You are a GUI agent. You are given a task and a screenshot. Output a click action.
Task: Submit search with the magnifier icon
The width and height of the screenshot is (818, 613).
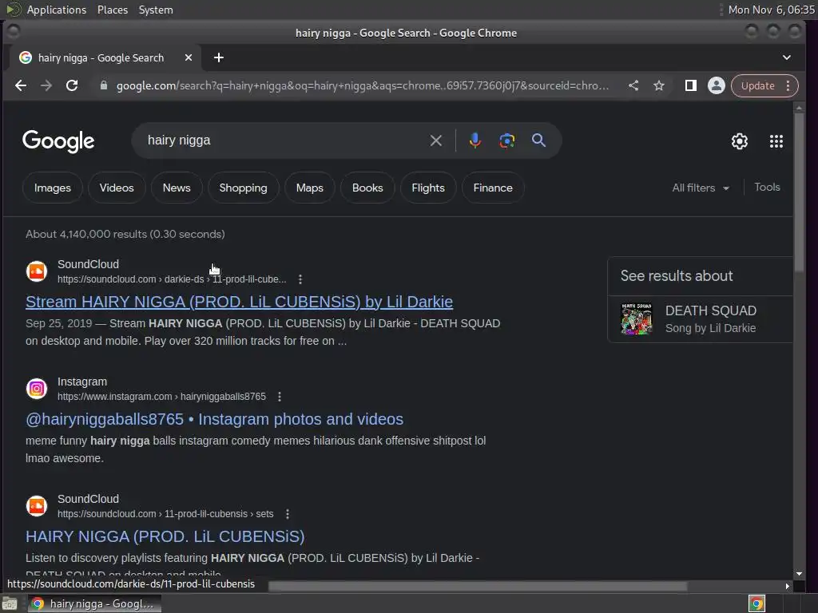coord(539,140)
